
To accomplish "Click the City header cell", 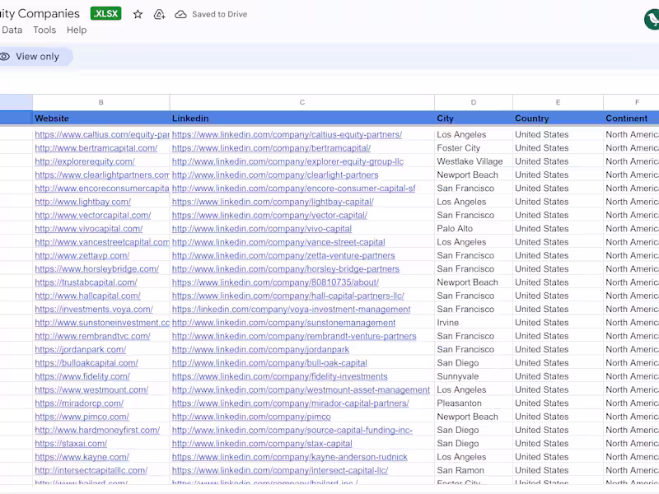I will pos(473,119).
